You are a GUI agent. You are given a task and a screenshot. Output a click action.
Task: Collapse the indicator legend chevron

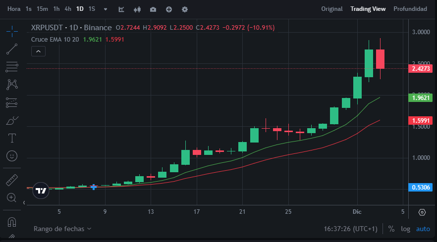pos(39,51)
